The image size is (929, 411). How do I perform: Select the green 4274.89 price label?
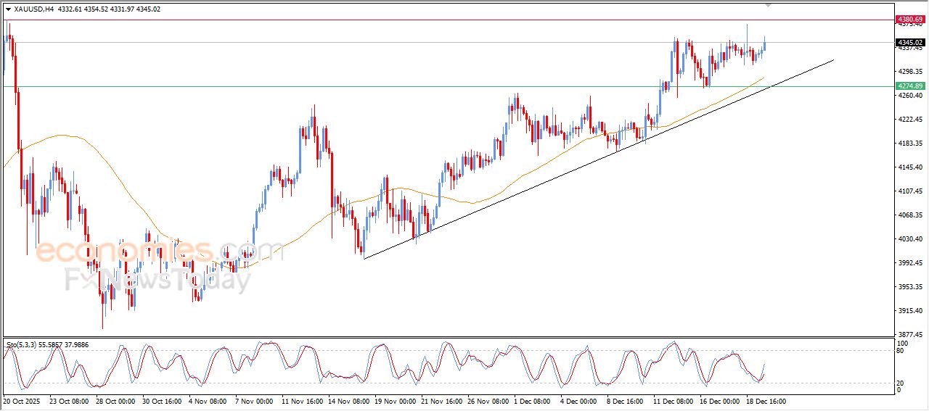[x=910, y=86]
